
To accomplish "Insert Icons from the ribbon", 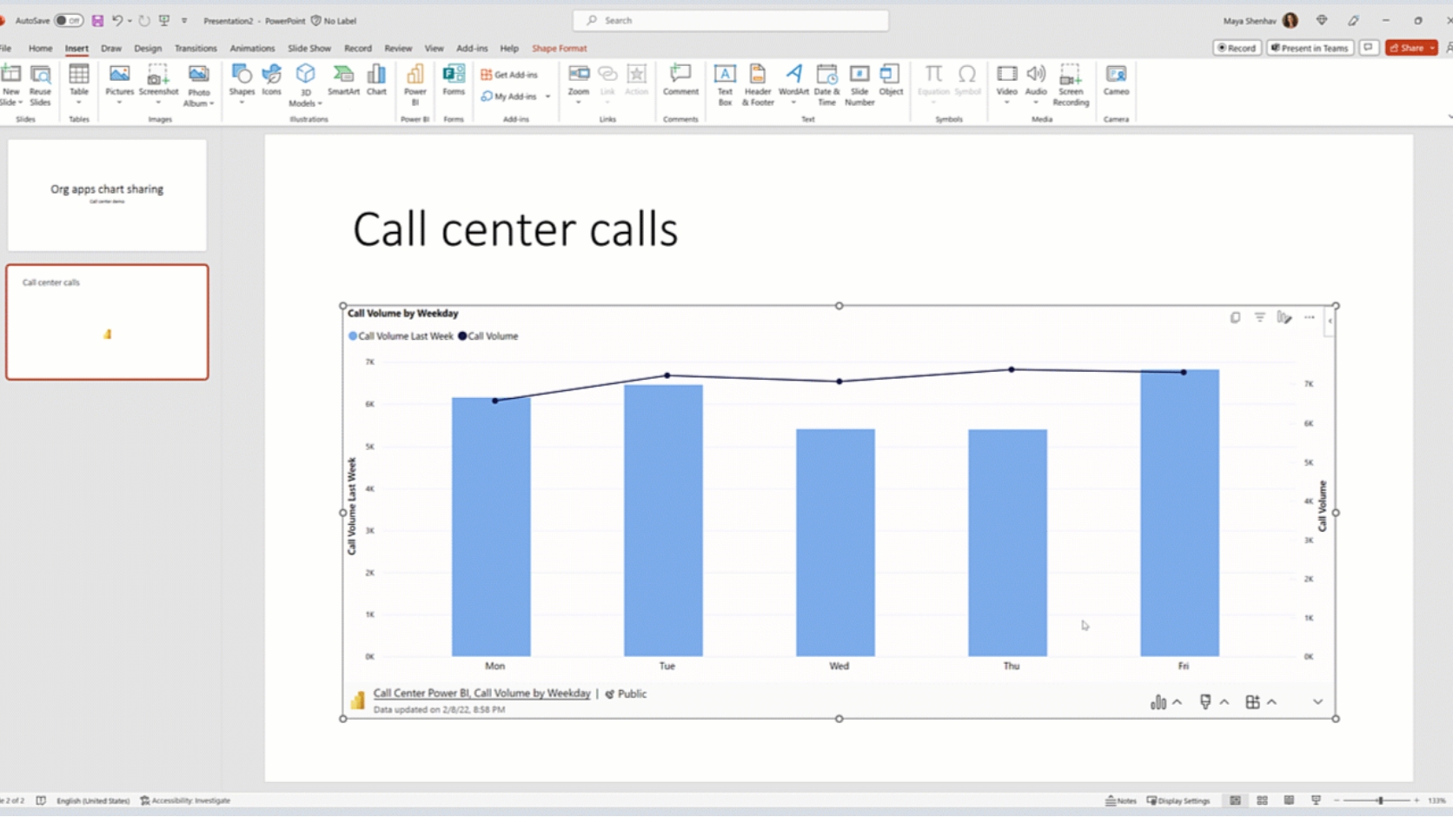I will [272, 80].
